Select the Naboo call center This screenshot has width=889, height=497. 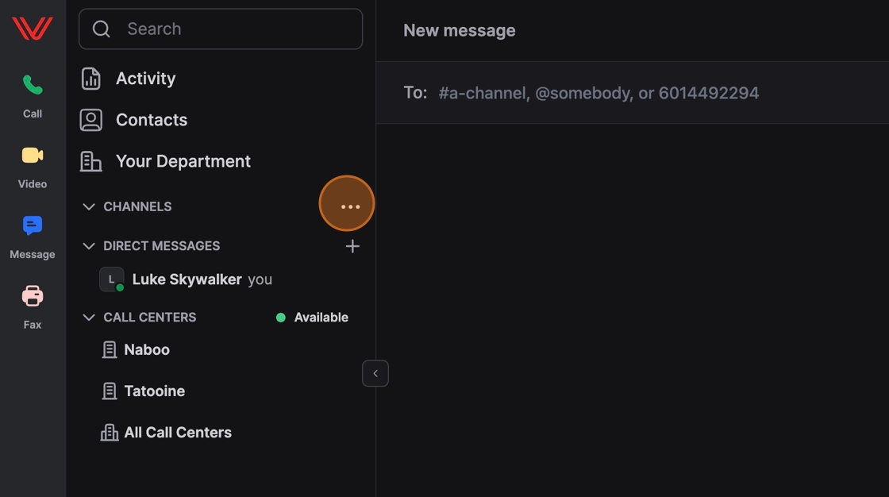tap(146, 349)
